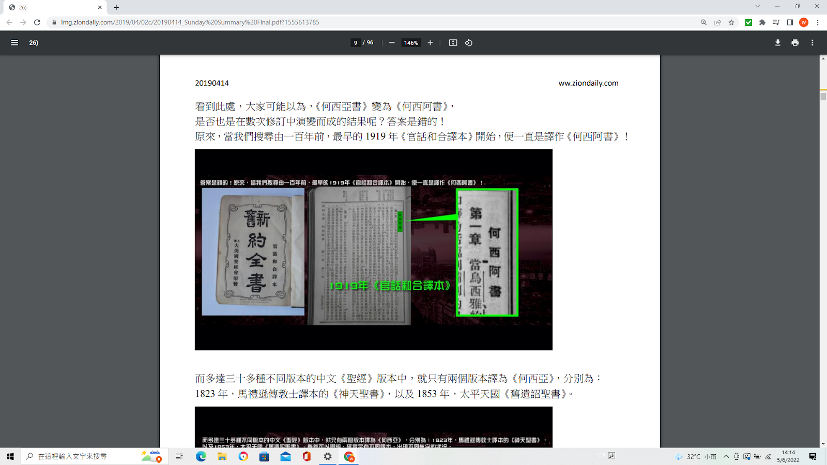The width and height of the screenshot is (827, 465).
Task: Open battery status tray icon
Action: tap(757, 456)
